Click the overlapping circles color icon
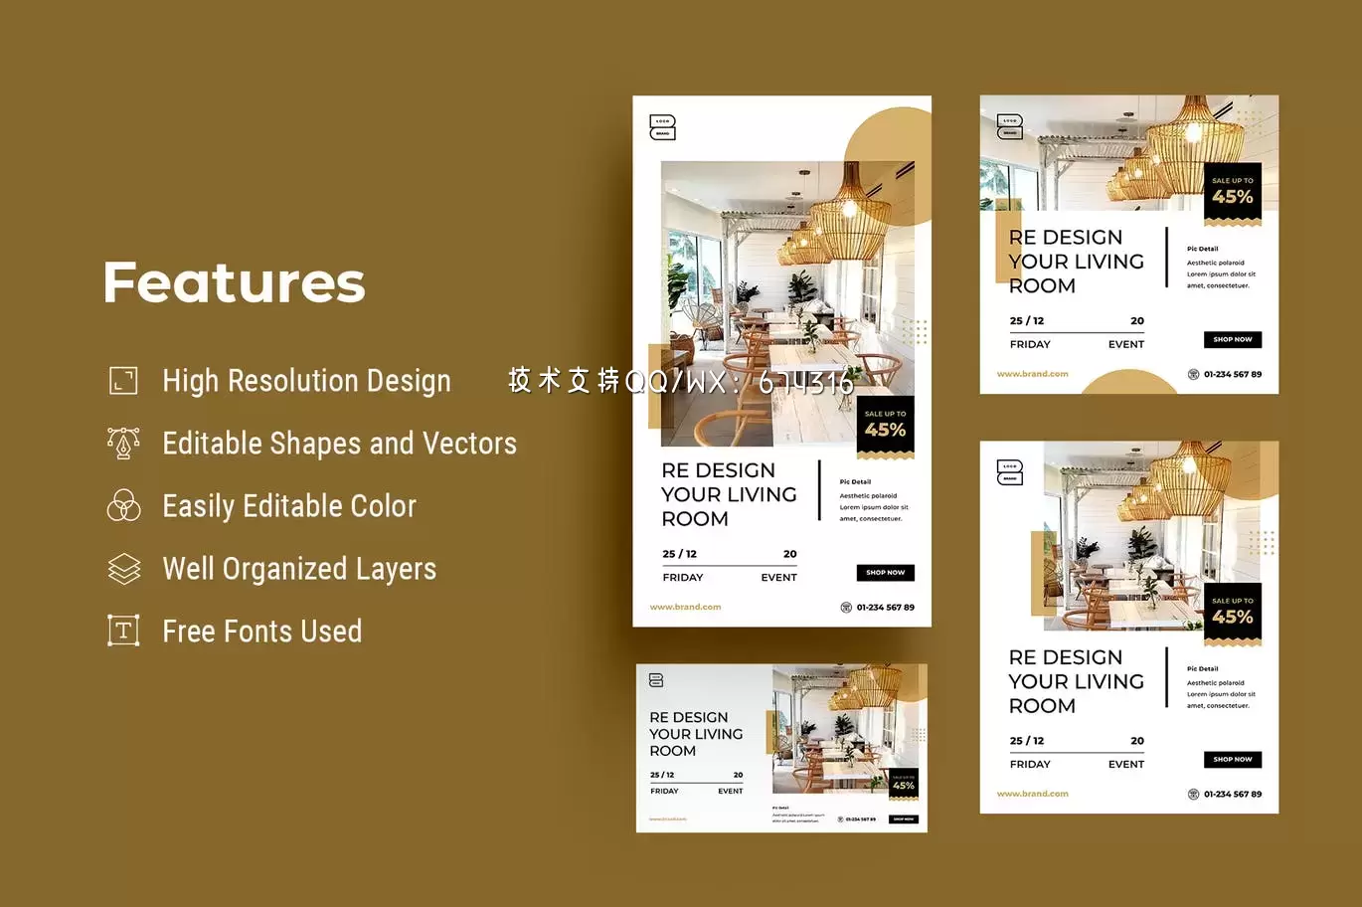This screenshot has height=907, width=1362. coord(123,505)
